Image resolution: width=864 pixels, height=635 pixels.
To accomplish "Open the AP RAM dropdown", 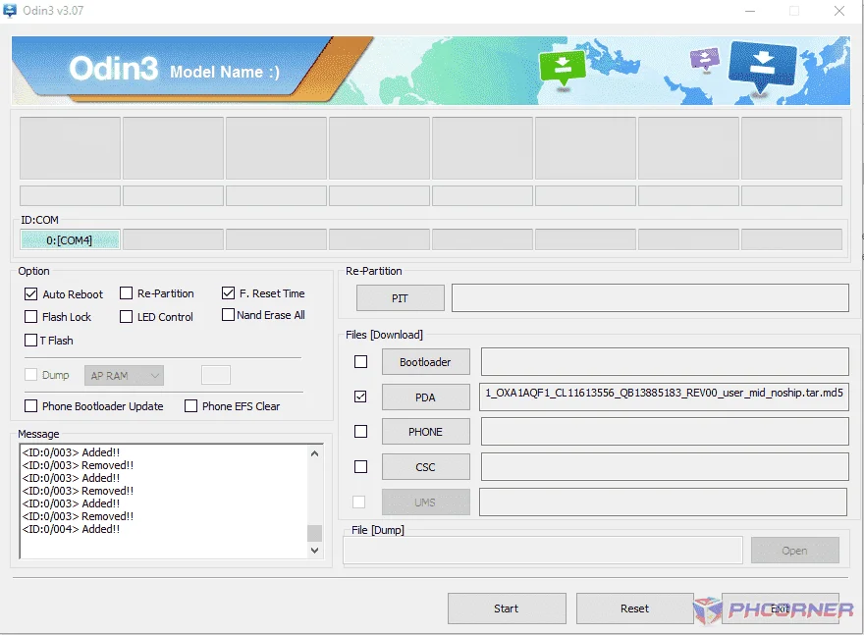I will (x=124, y=376).
